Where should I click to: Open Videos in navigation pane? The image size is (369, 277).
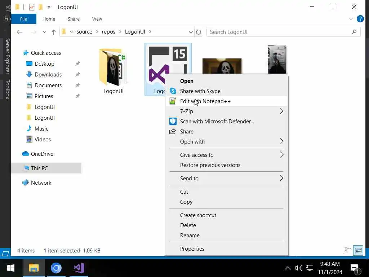(43, 140)
